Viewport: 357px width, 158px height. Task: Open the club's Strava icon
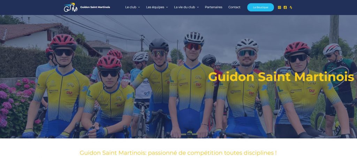[291, 7]
